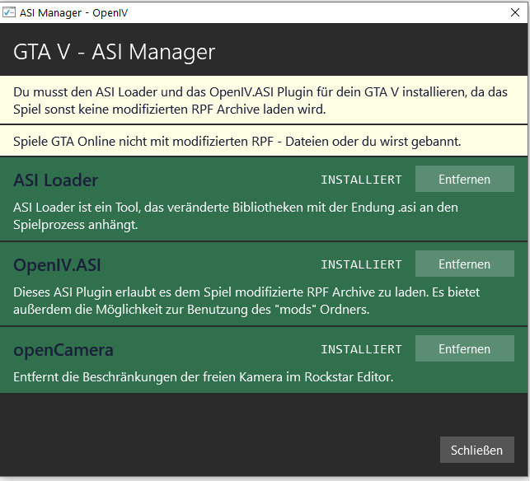Uninstall openCamera with its Entfernen button
The image size is (530, 481).
coord(464,349)
